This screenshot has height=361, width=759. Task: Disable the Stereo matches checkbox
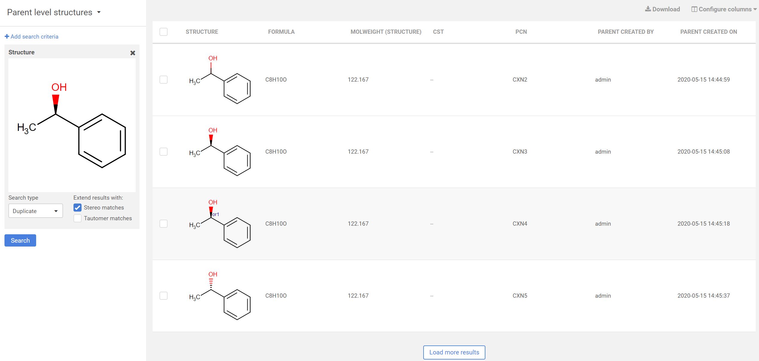[x=78, y=207]
